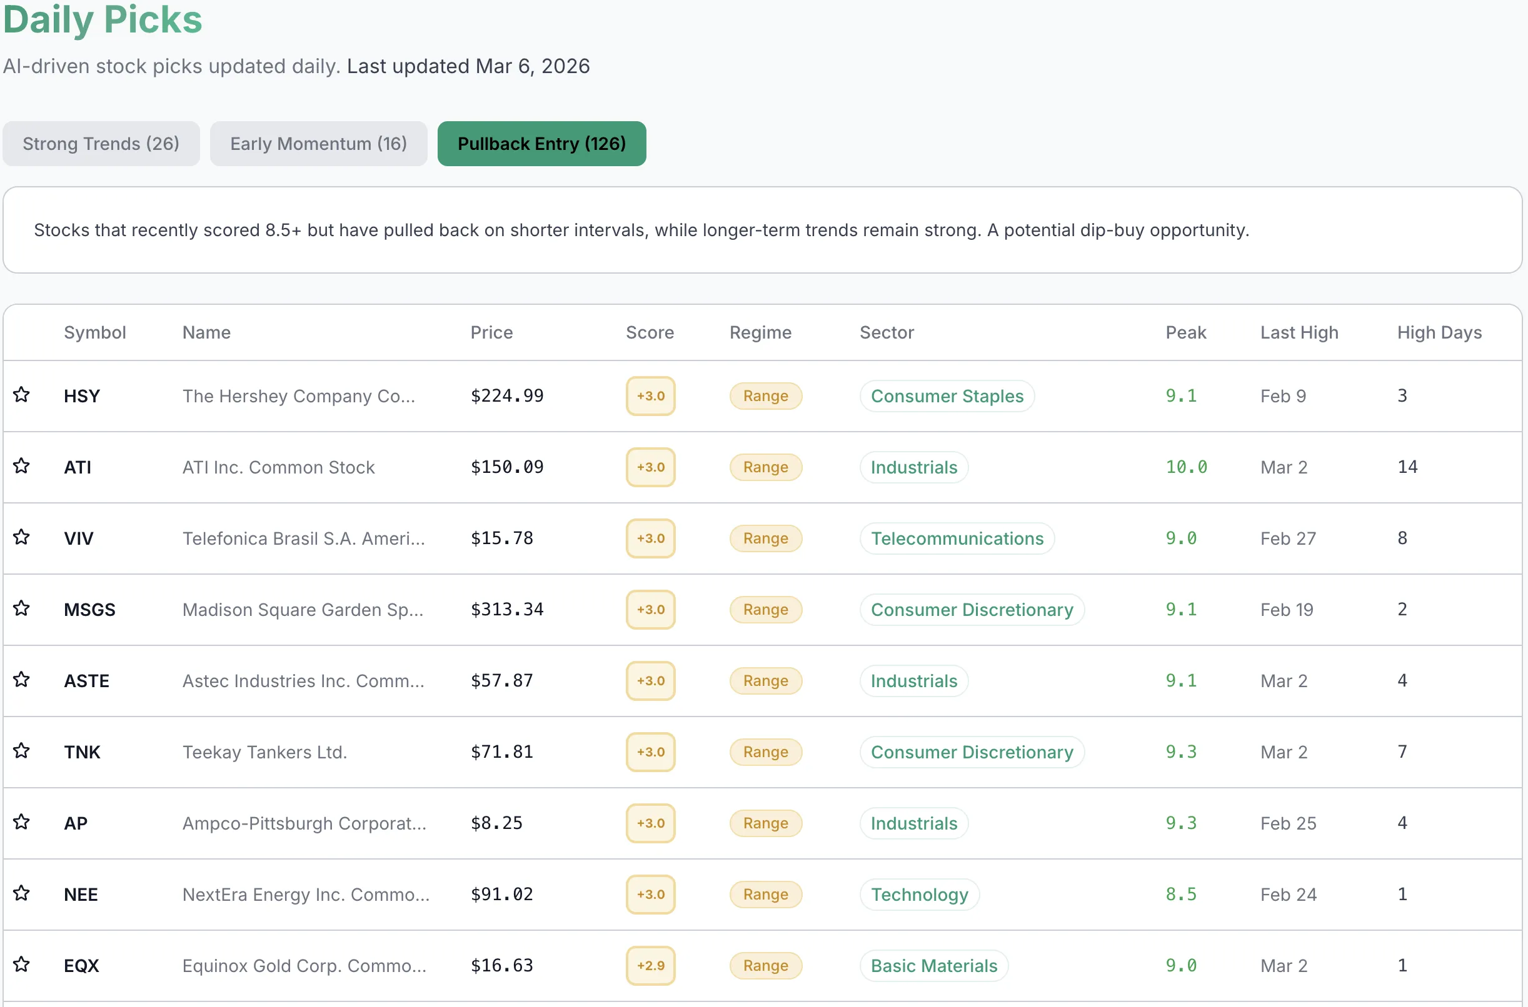The height and width of the screenshot is (1007, 1528).
Task: Click the Telecommunications sector tag
Action: click(x=957, y=539)
